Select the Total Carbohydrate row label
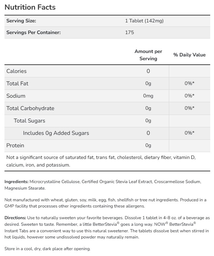 click(x=30, y=108)
